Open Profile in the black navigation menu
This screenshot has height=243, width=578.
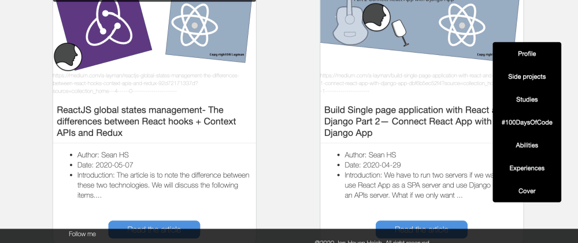tap(527, 54)
